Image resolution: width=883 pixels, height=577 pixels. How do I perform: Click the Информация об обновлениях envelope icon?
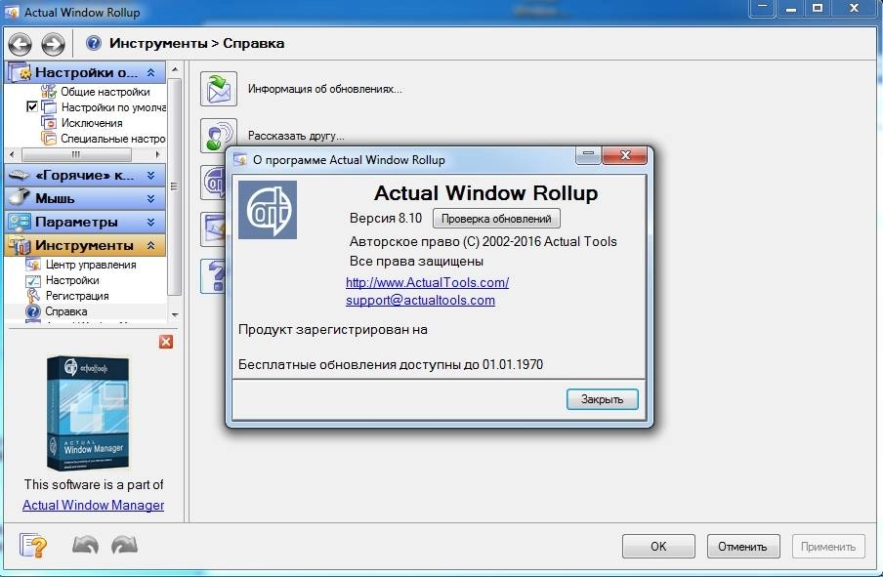click(x=219, y=89)
